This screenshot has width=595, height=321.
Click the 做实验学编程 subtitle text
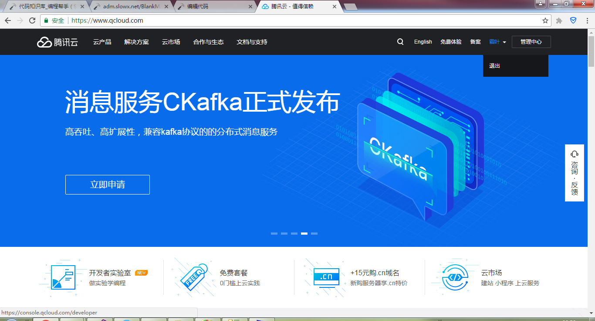click(107, 283)
